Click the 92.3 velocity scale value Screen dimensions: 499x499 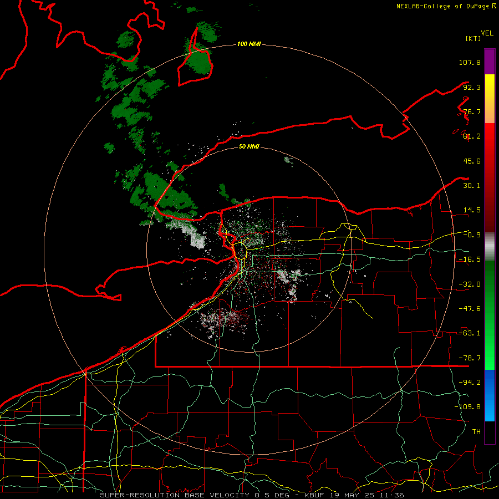(x=472, y=87)
